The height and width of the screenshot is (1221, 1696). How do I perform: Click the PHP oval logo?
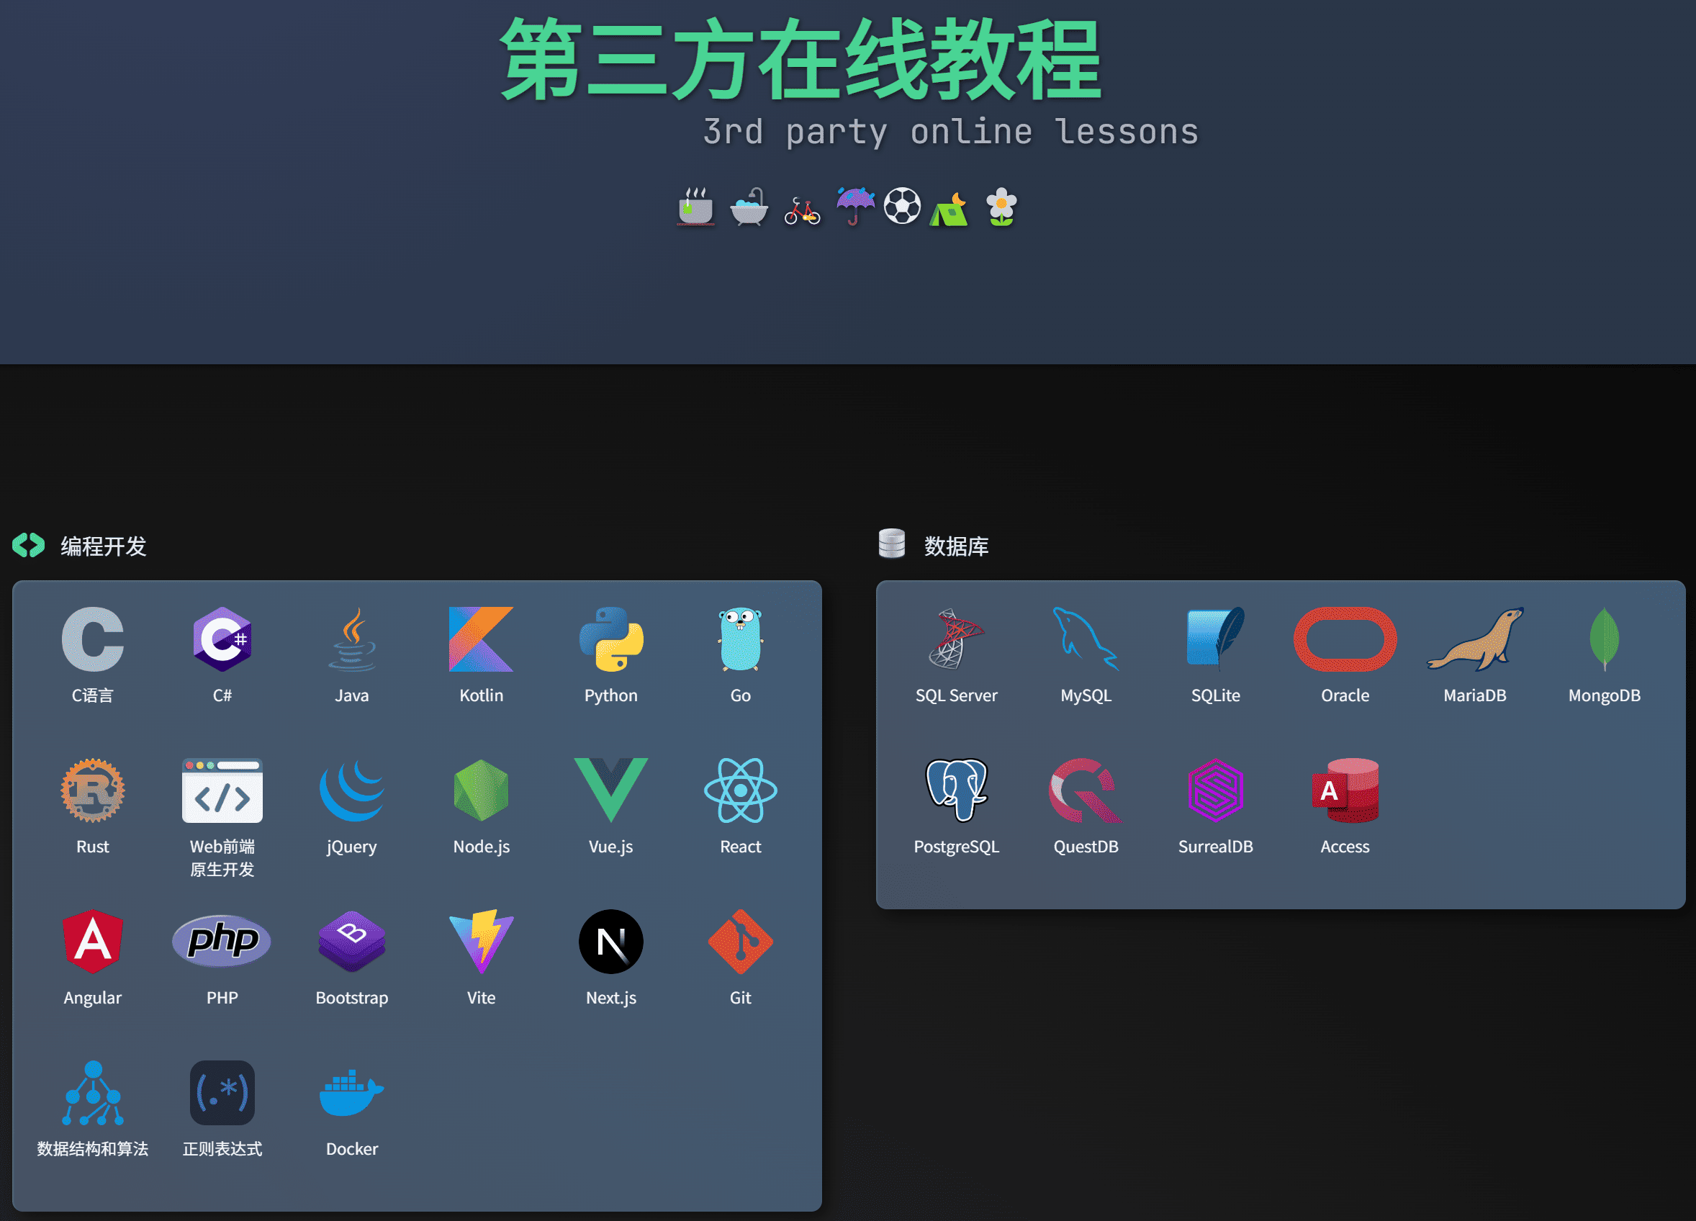(222, 942)
